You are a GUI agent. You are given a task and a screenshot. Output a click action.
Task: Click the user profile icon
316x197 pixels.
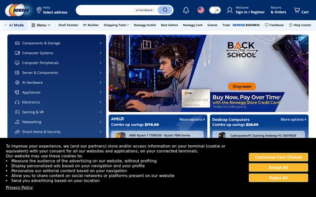click(x=230, y=10)
